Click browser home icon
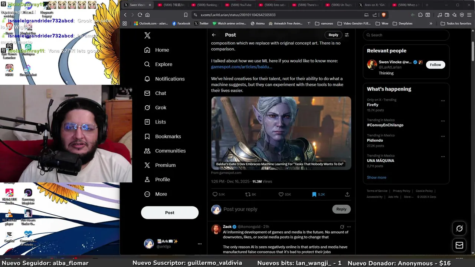 point(147,15)
